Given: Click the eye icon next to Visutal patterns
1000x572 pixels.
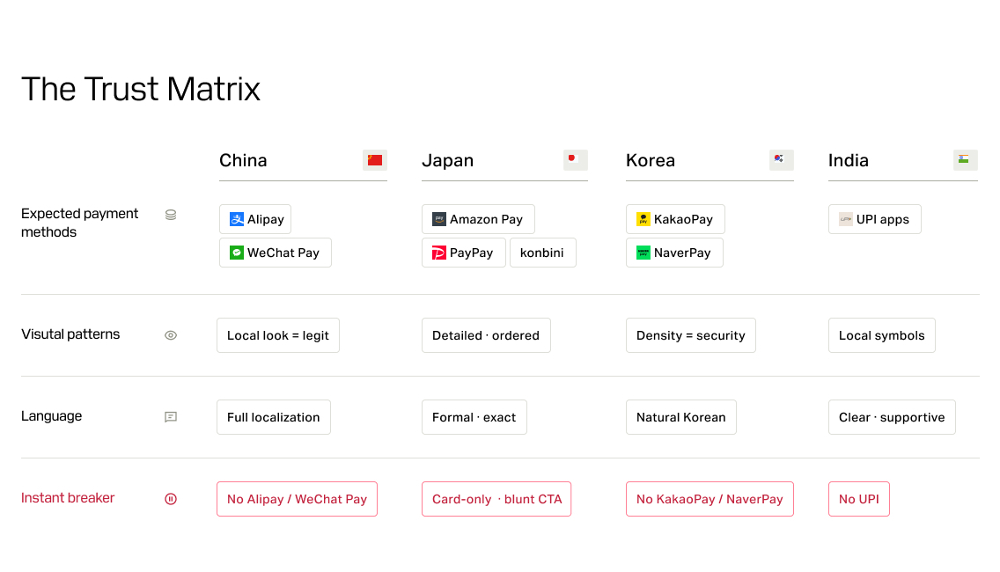Looking at the screenshot, I should [x=170, y=335].
